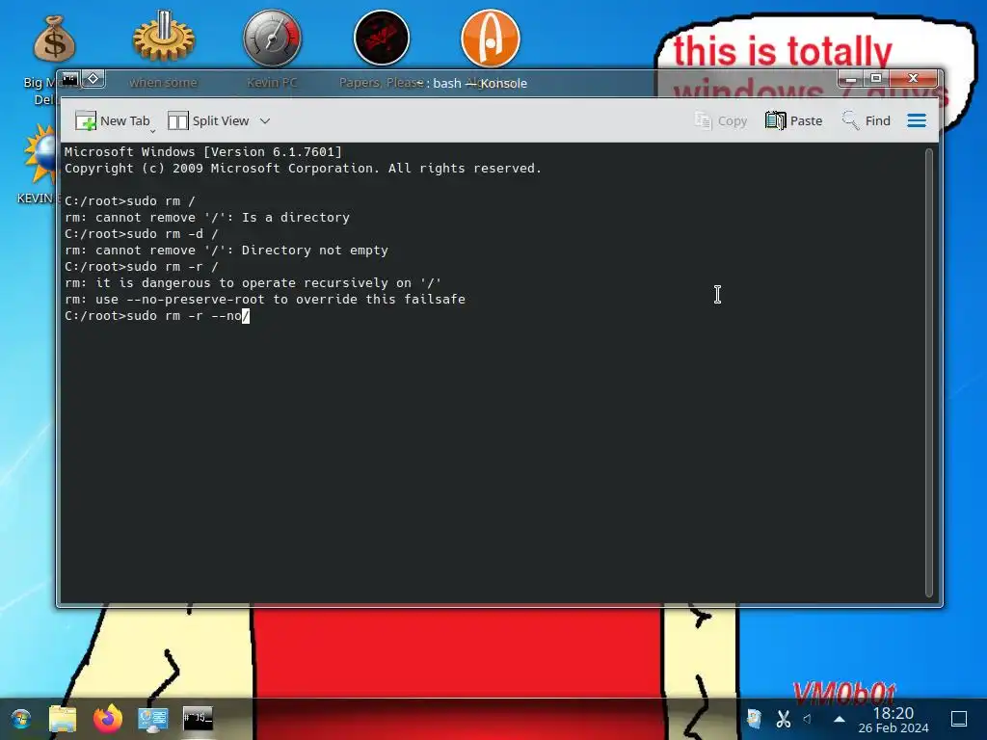Launch Firefox from the taskbar
The width and height of the screenshot is (987, 740).
[108, 719]
